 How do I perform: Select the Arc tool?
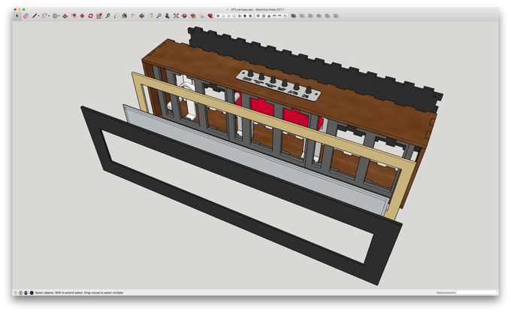pos(44,16)
